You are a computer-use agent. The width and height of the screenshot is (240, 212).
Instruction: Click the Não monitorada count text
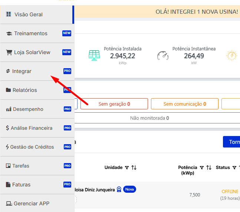(x=149, y=118)
